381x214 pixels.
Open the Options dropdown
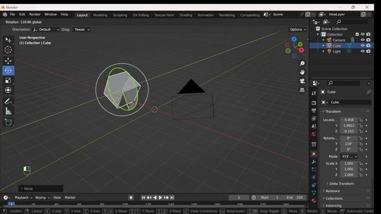(x=298, y=30)
